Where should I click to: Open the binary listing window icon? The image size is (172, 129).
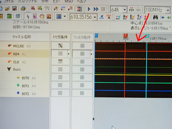tap(9, 16)
